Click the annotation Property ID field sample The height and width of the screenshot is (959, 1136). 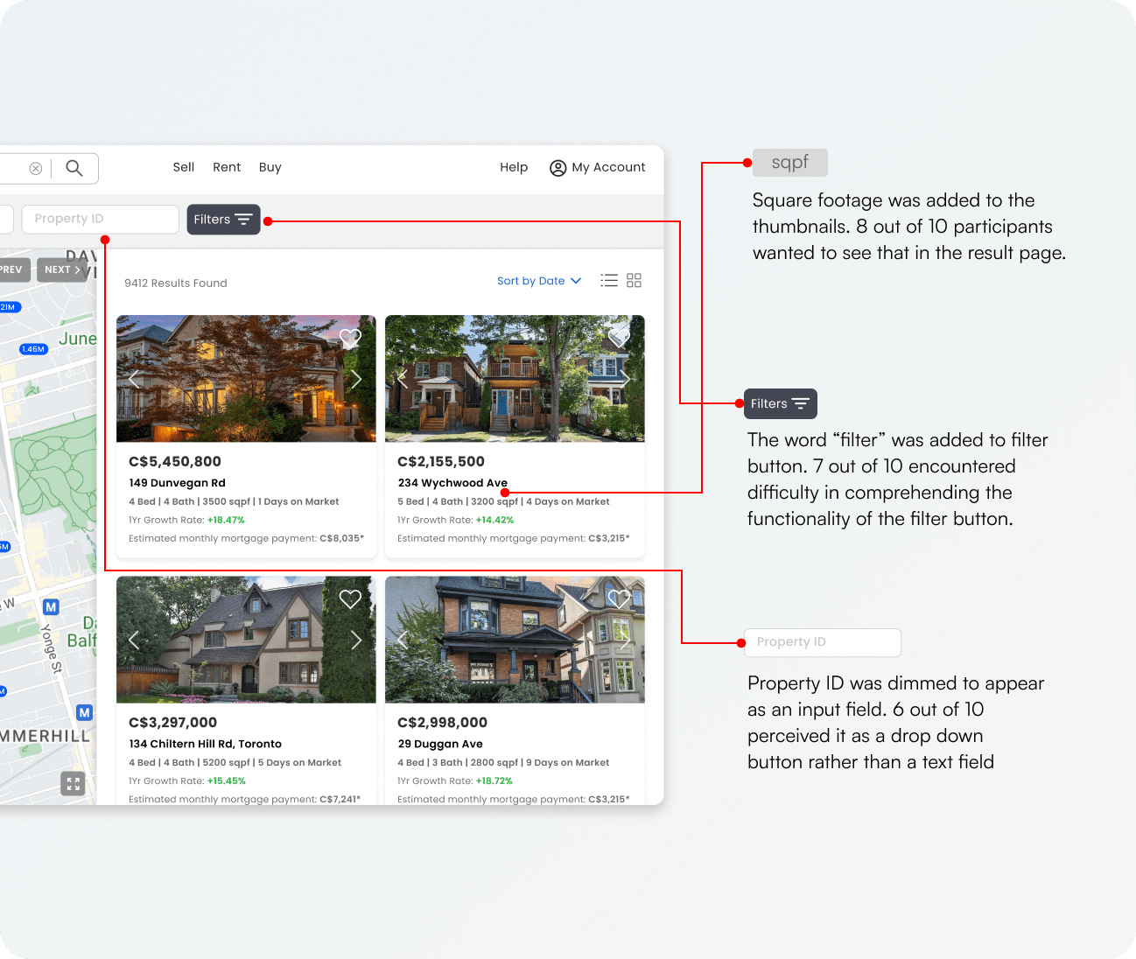coord(823,642)
